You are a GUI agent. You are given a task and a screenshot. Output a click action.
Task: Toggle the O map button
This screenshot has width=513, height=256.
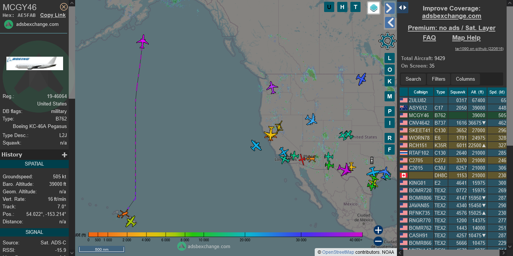389,70
